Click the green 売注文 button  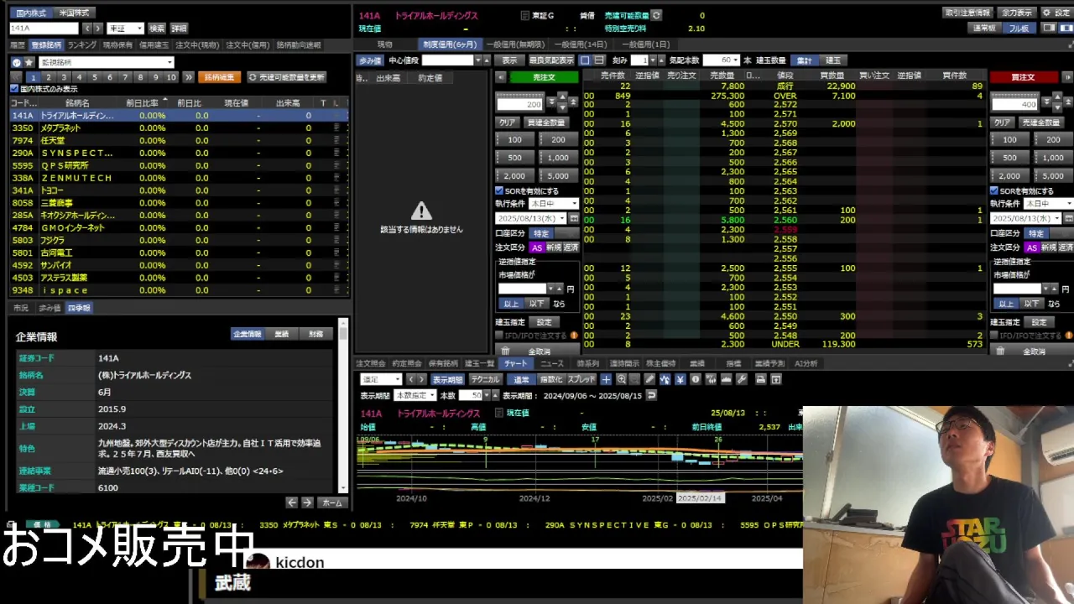[544, 77]
